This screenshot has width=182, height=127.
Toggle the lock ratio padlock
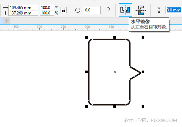pos(64,10)
